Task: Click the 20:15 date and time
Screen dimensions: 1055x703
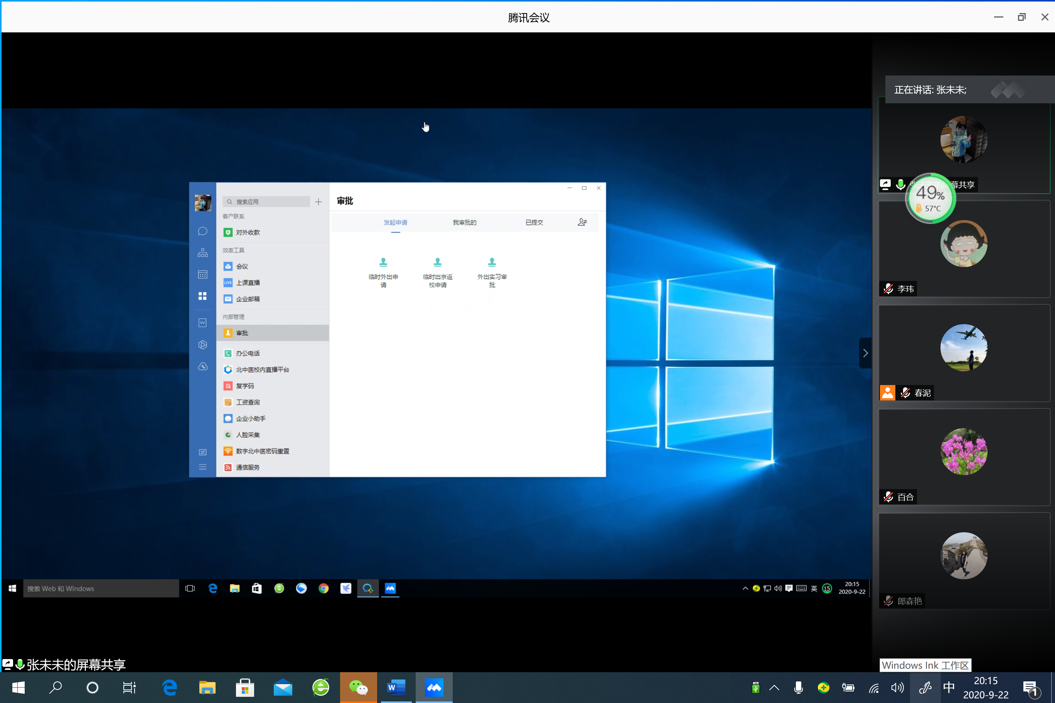Action: click(x=986, y=687)
